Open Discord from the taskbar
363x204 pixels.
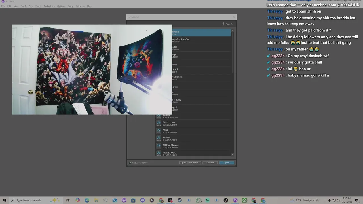[142, 200]
